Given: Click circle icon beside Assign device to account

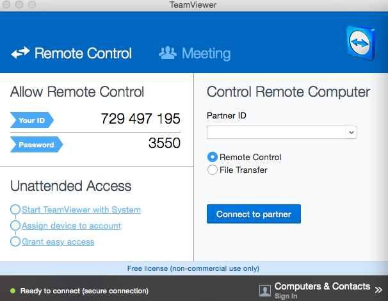Looking at the screenshot, I should [x=15, y=225].
